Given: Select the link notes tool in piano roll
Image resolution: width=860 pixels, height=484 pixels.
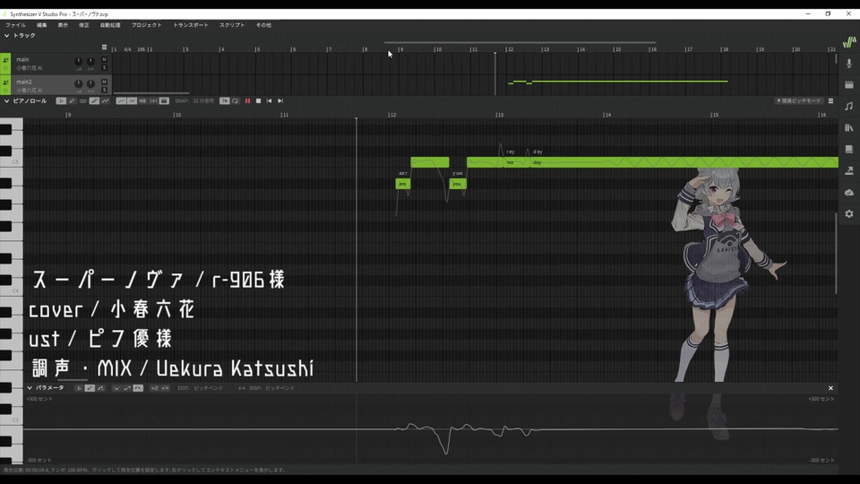Looking at the screenshot, I should click(82, 101).
